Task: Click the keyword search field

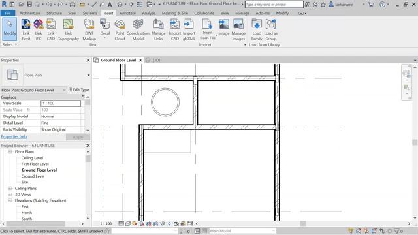Action: 274,5
